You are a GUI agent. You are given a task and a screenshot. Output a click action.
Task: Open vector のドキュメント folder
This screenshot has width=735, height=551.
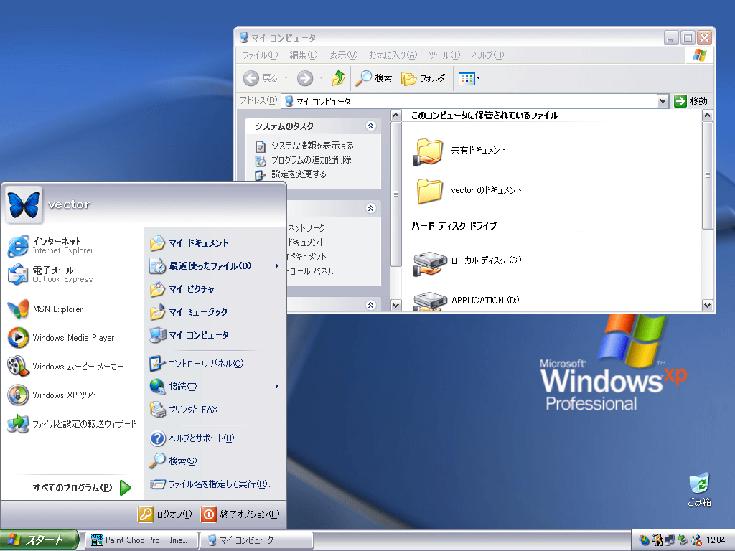pyautogui.click(x=467, y=190)
